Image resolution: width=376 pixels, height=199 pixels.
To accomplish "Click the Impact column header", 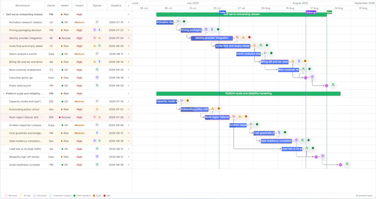I will [79, 5].
